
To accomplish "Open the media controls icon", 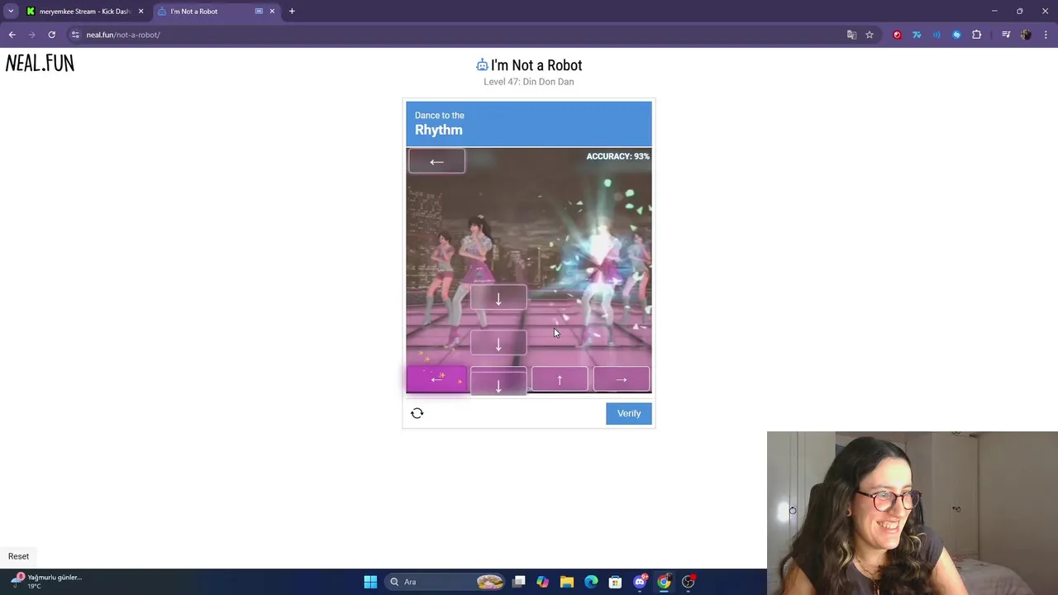I will (x=1006, y=35).
